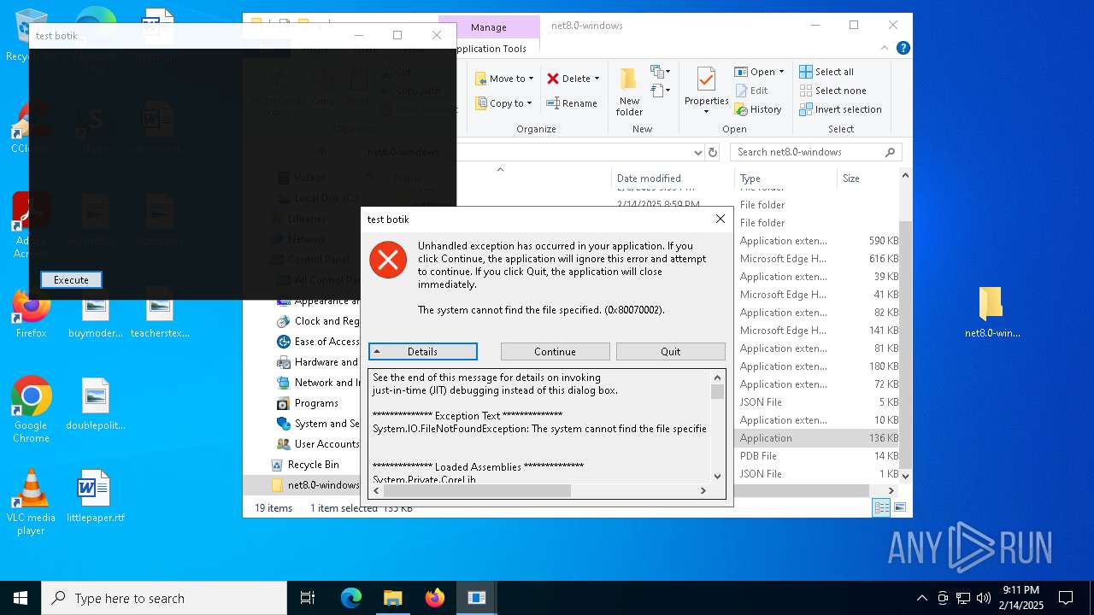Screen dimensions: 1094x615
Task: Click Rename in Explorer ribbon
Action: tap(572, 103)
